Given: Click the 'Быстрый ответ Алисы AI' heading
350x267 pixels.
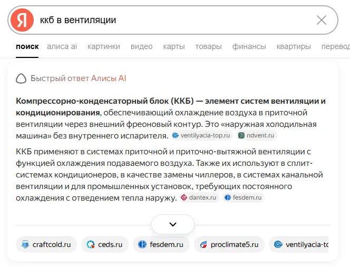Looking at the screenshot, I should click(79, 78).
